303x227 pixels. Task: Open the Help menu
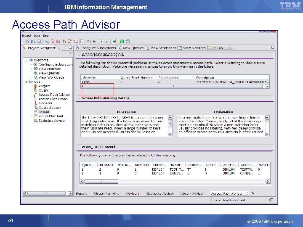[45, 35]
